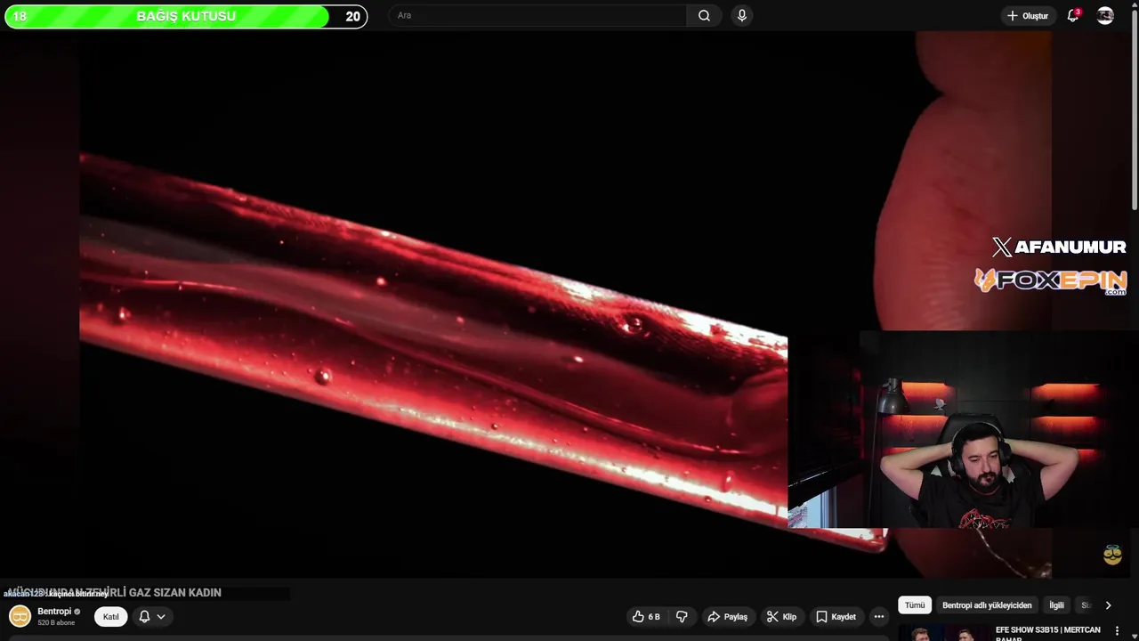
Task: Click the Klip scissors button
Action: tap(781, 616)
